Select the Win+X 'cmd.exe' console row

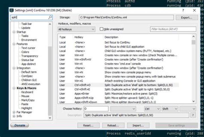118,64
